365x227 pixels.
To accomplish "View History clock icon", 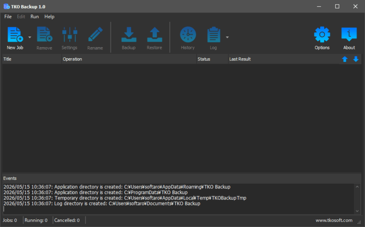I will tap(188, 35).
